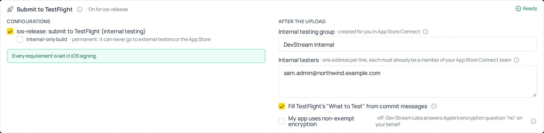Uncheck Fill TestFlight's What to Test checkbox
544x133 pixels.
(282, 106)
